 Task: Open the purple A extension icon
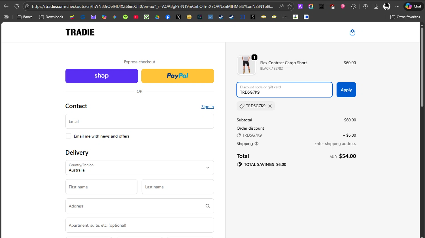click(300, 6)
